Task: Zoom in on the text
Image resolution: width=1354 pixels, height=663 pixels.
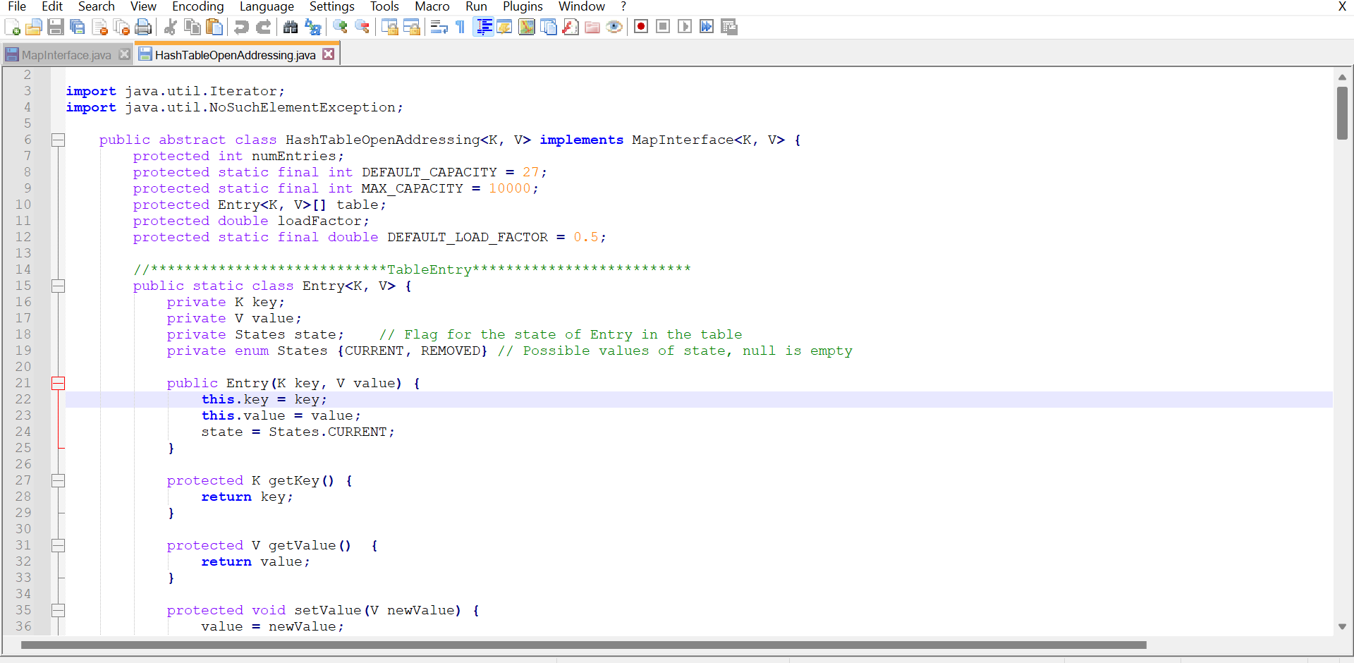Action: pos(341,27)
